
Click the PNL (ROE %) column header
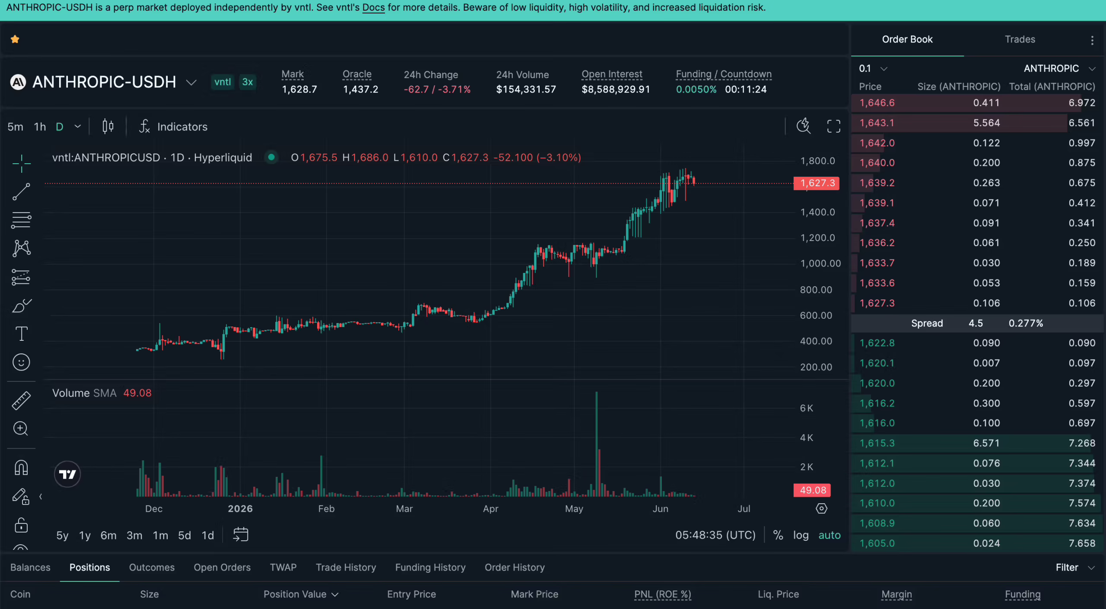pos(662,594)
